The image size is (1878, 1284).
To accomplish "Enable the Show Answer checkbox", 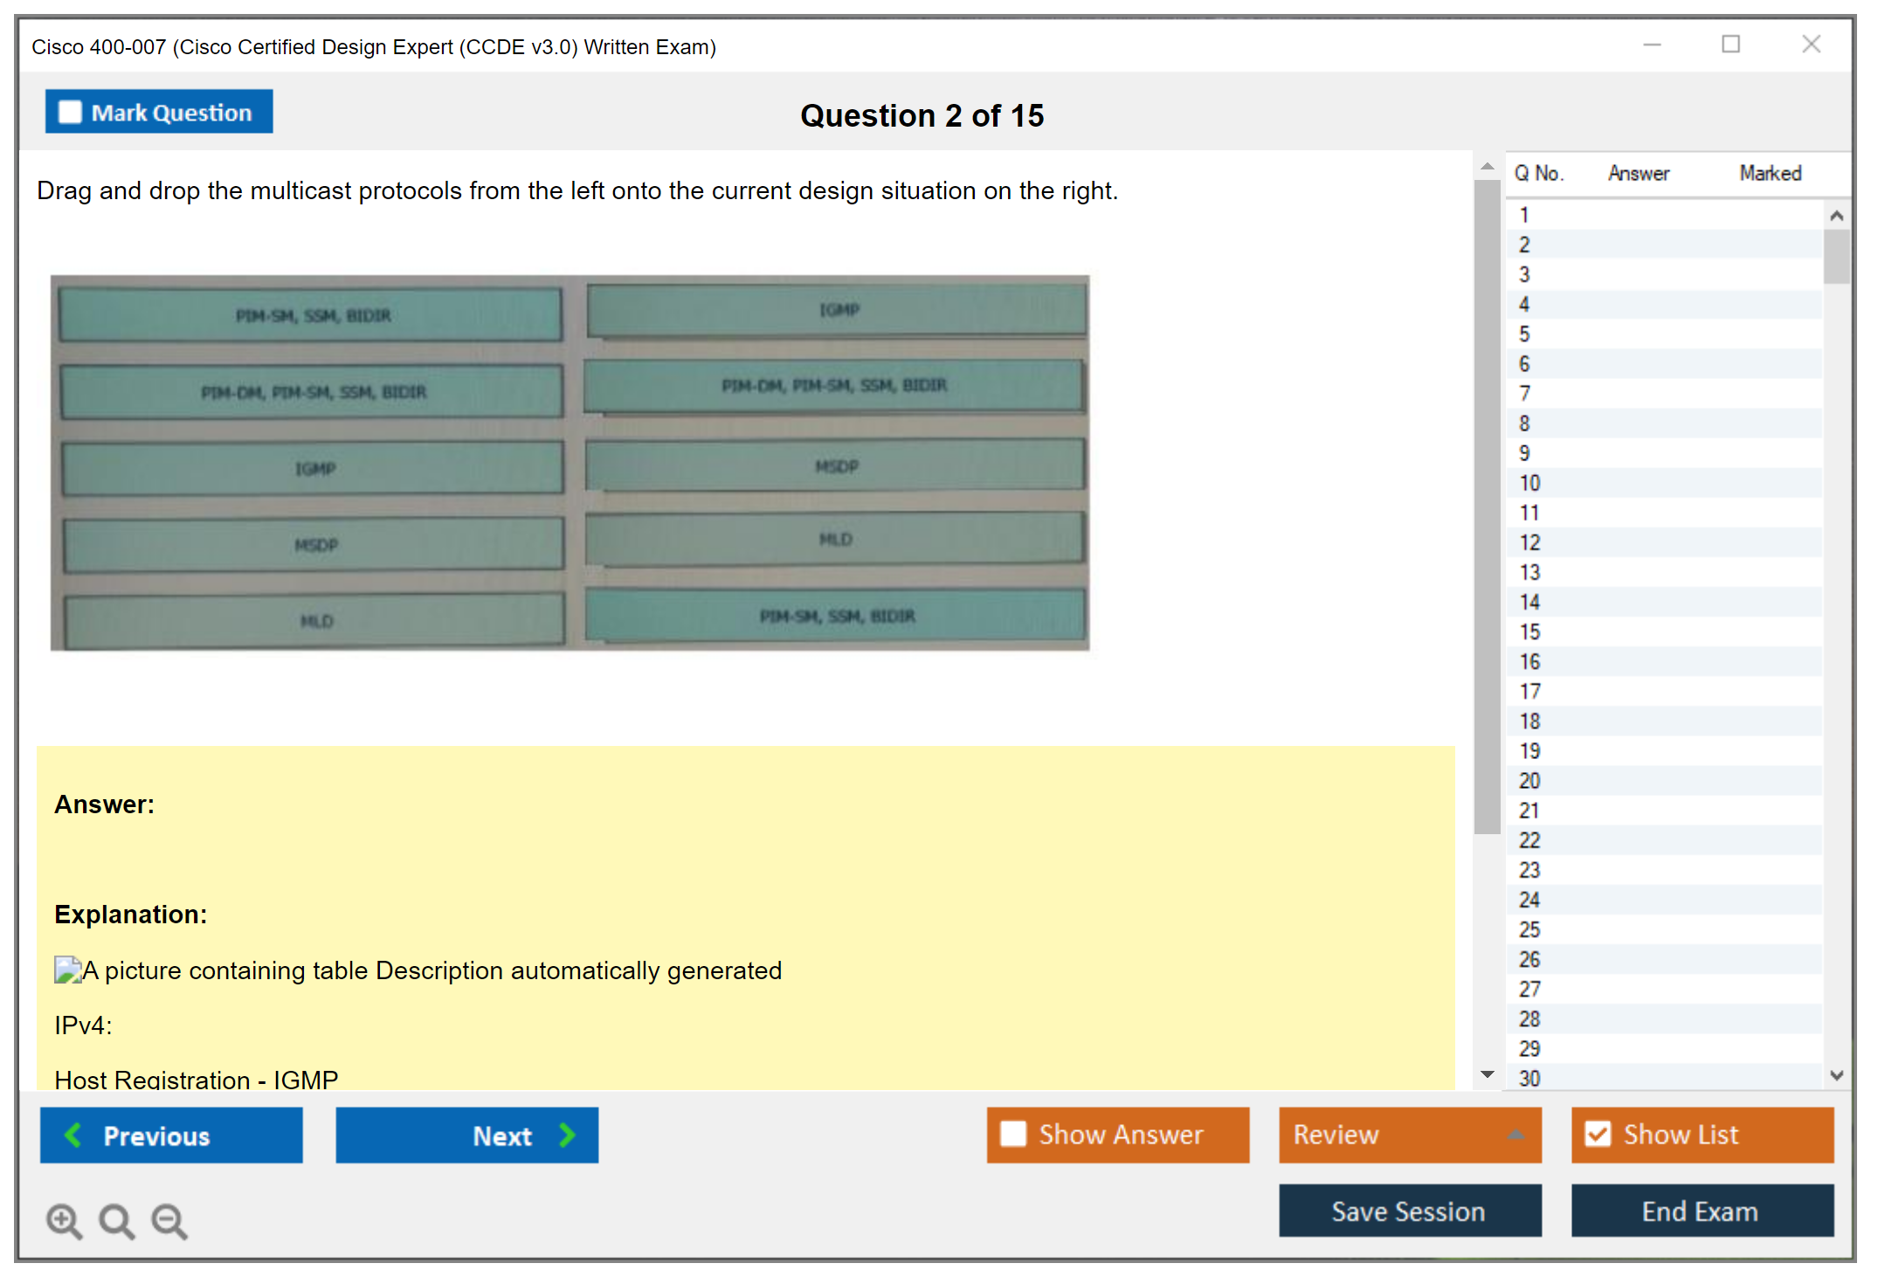I will click(1013, 1134).
